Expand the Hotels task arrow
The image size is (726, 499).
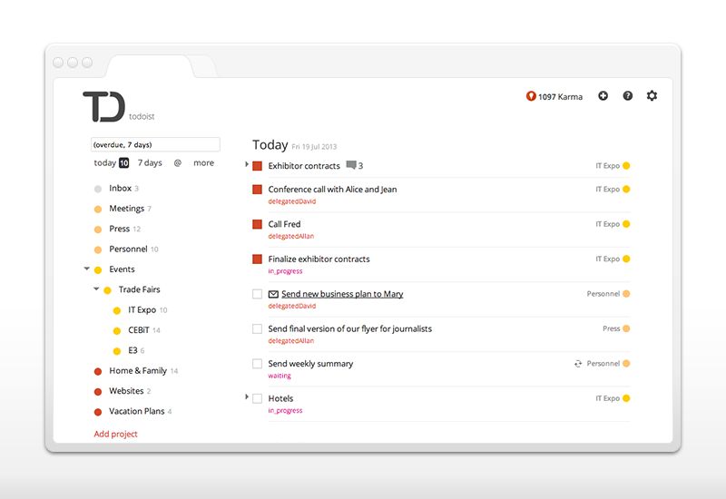click(246, 396)
